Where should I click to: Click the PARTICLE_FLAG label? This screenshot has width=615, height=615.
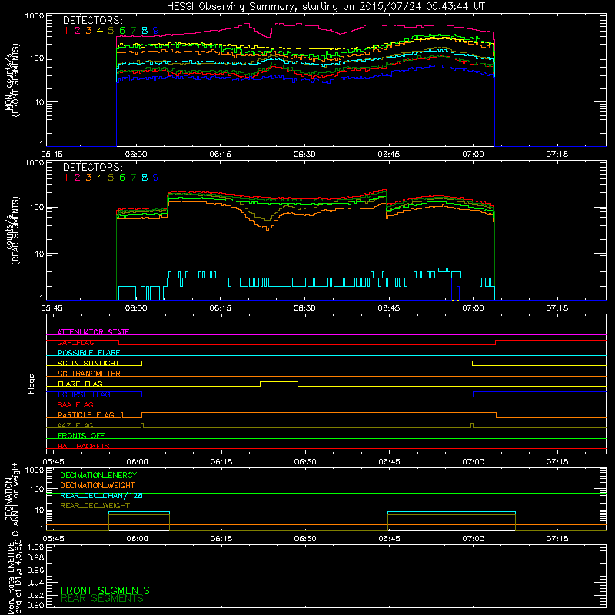86,414
